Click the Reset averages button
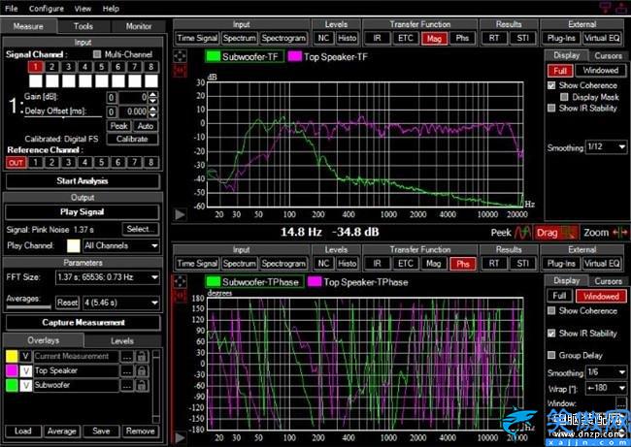This screenshot has width=631, height=447. click(x=67, y=303)
